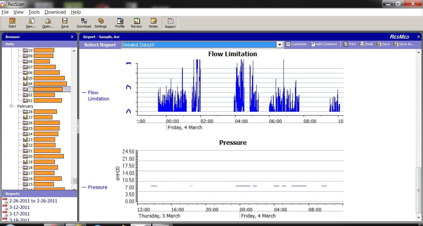Open the File menu

point(5,12)
